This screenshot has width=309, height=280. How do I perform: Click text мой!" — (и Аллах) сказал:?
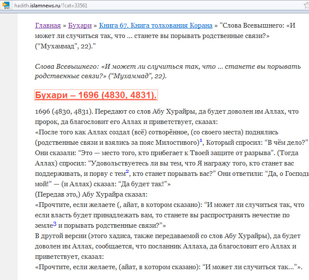coord(76,184)
